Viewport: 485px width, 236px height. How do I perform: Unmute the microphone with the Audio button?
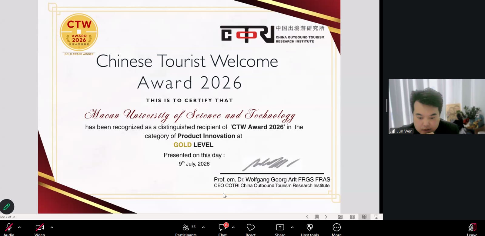click(x=9, y=229)
